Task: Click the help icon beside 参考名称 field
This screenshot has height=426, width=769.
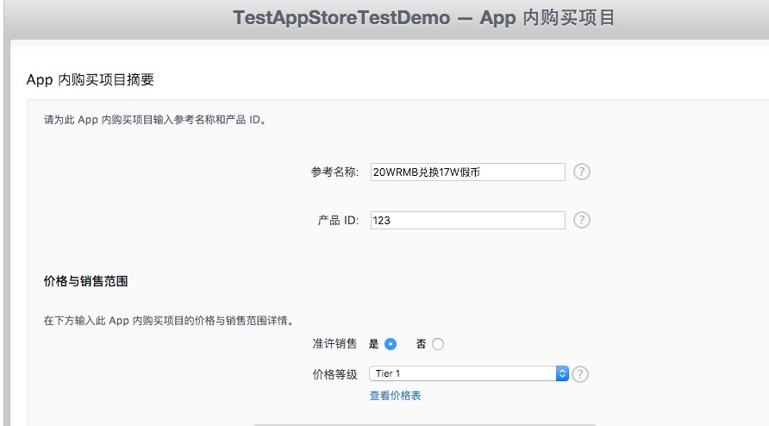Action: pyautogui.click(x=582, y=172)
